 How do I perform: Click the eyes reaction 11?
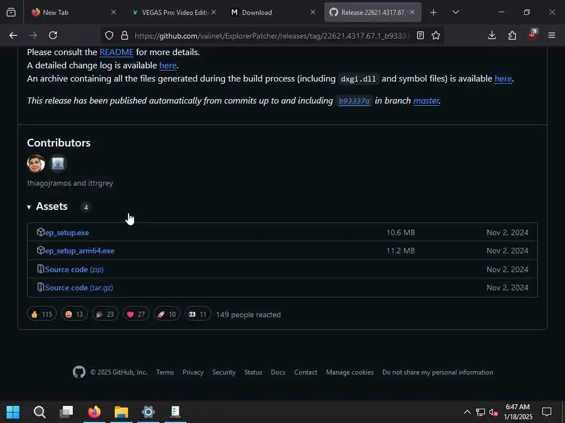coord(198,314)
